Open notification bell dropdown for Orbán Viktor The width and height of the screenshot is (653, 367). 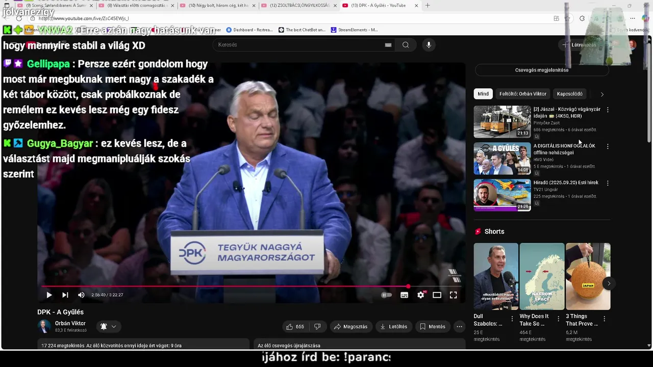pos(108,327)
